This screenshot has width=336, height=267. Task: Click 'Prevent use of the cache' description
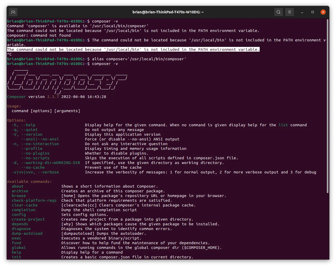[113, 167]
